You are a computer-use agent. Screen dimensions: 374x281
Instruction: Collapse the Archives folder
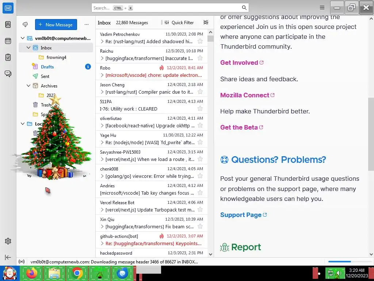[28, 86]
